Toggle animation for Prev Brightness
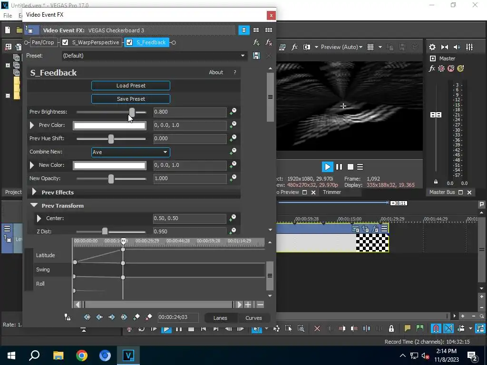 [233, 112]
